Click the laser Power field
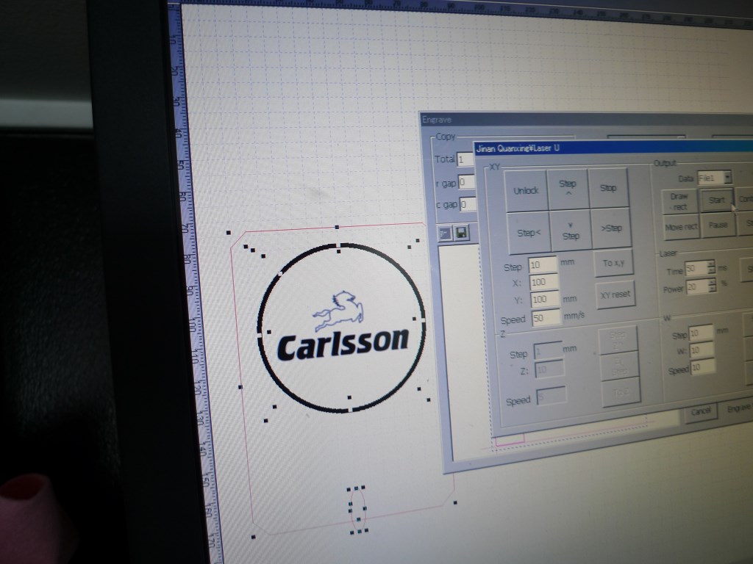Screen dimensions: 753x564 pos(697,287)
